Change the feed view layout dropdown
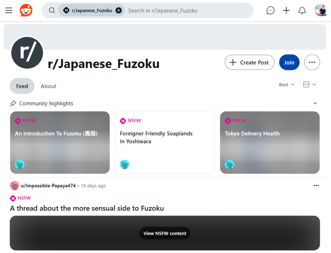331x253 pixels. [x=310, y=85]
